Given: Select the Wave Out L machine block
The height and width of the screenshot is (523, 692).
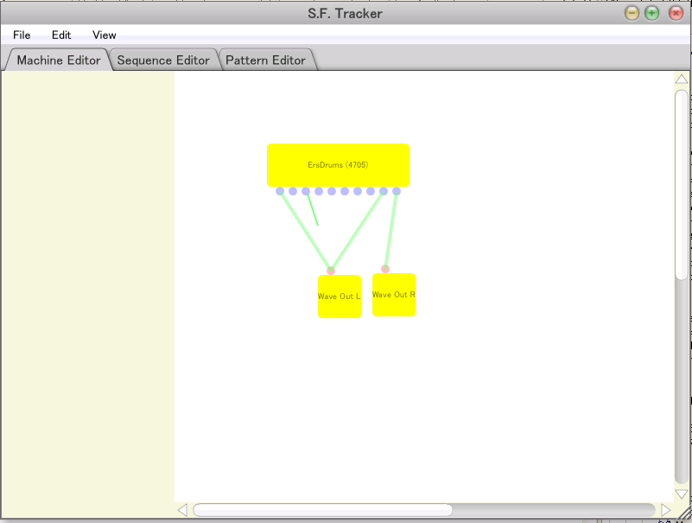Looking at the screenshot, I should coord(339,297).
